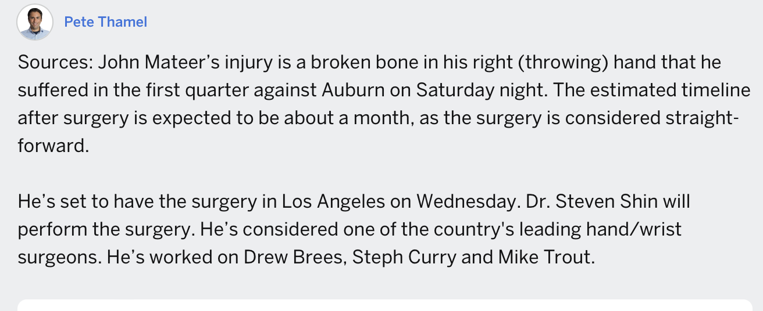This screenshot has width=763, height=311.
Task: Open the Pete Thamel author link
Action: pyautogui.click(x=105, y=22)
